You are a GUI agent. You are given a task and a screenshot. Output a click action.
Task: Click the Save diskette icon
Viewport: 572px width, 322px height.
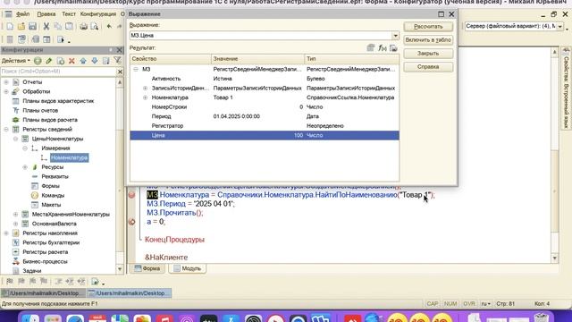32,26
